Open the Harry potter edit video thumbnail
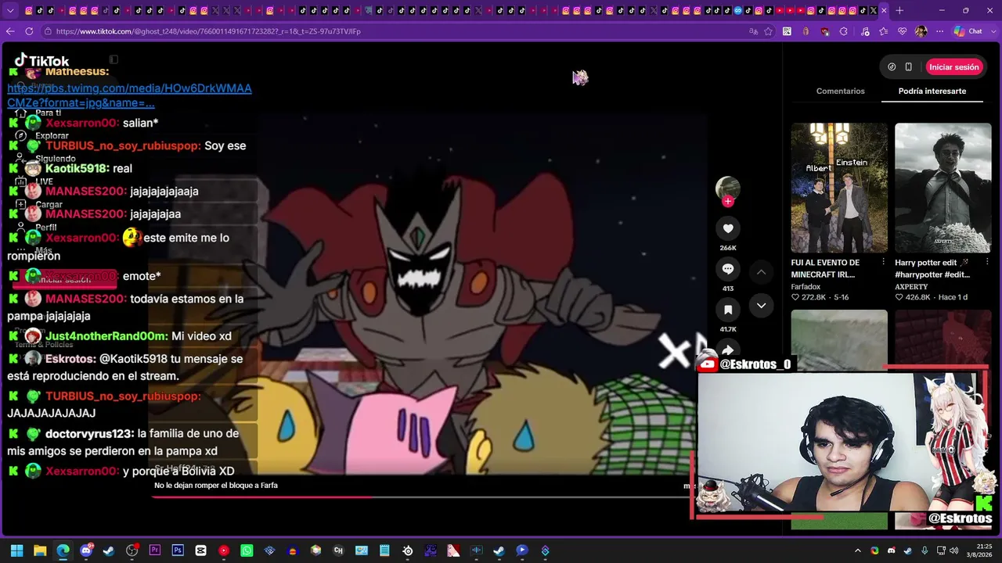This screenshot has height=563, width=1002. coord(943,188)
